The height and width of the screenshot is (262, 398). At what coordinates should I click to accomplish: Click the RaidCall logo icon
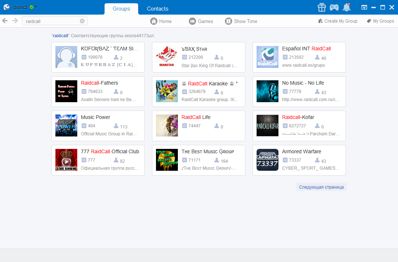[x=7, y=7]
